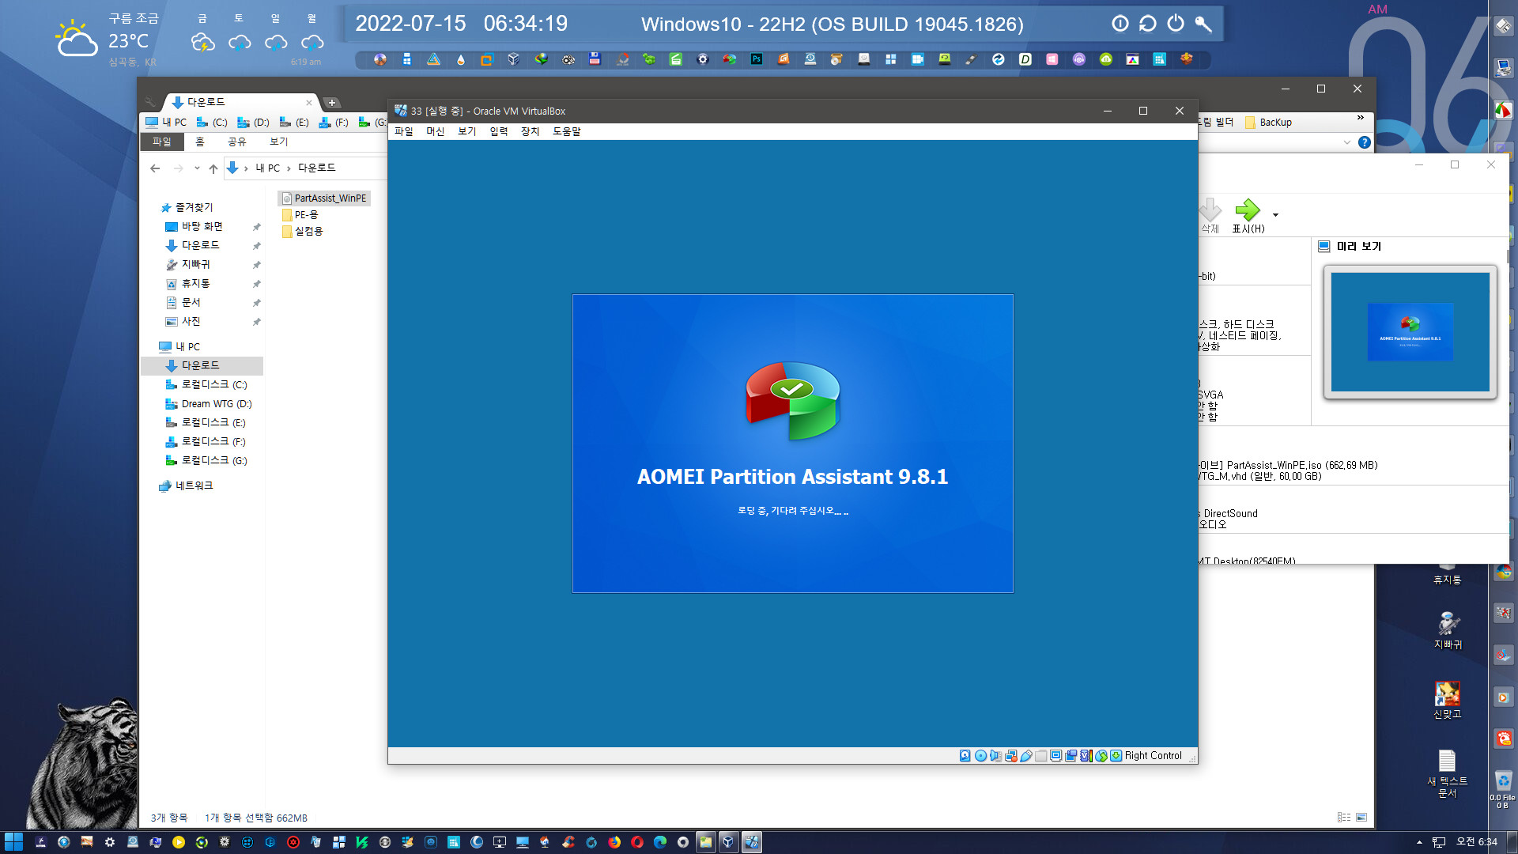Click the optical disc icon in VM status bar
This screenshot has height=854, width=1518.
[x=980, y=756]
